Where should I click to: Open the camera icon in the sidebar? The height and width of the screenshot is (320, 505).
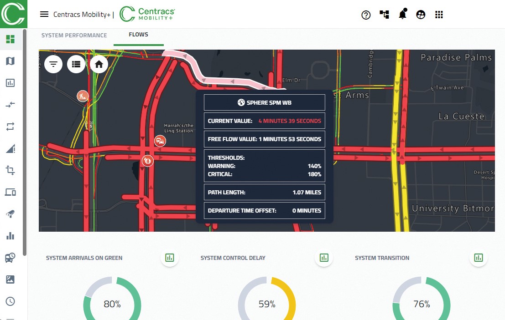10,214
